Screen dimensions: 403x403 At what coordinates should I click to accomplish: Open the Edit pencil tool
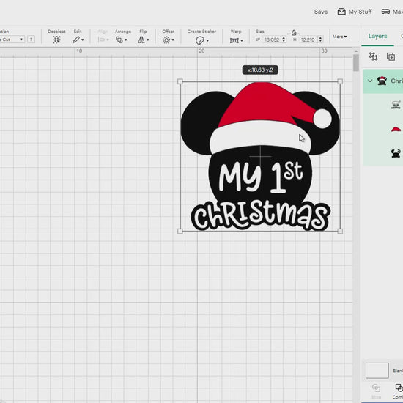pos(76,40)
